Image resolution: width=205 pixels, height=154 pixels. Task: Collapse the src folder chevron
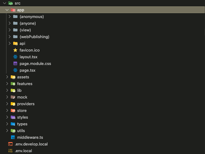[x=5, y=3]
